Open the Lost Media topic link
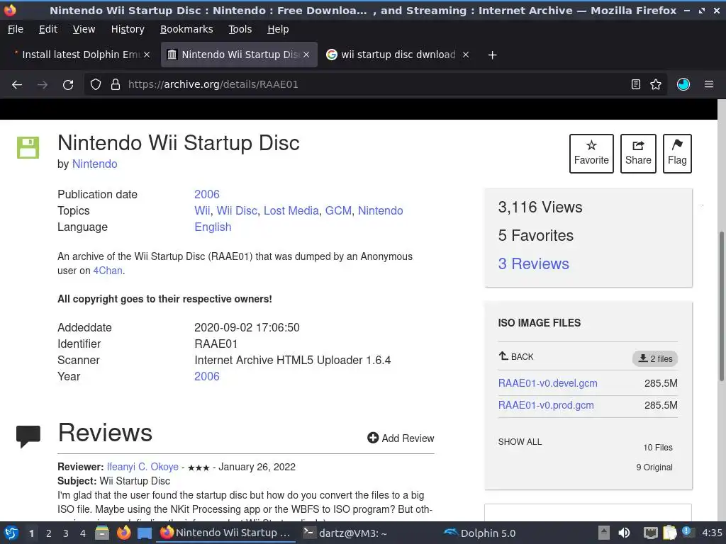The image size is (726, 544). tap(291, 211)
